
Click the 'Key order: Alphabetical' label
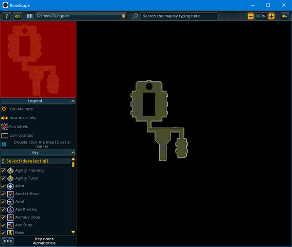[45, 241]
